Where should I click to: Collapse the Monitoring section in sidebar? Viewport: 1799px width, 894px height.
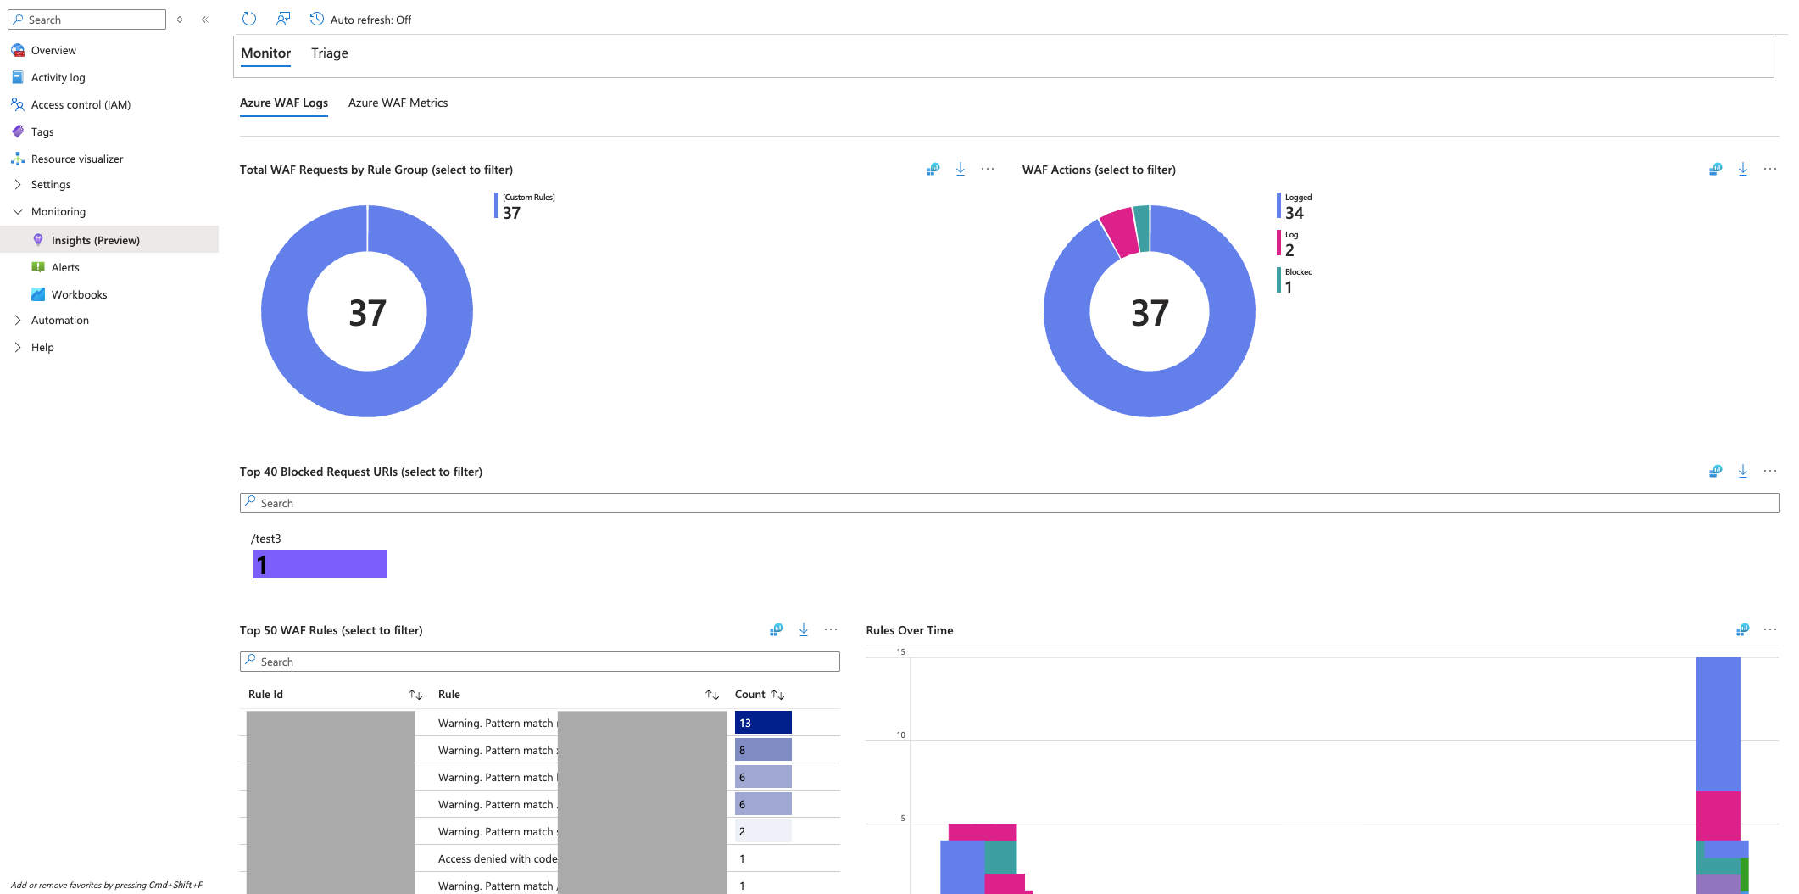(x=18, y=212)
